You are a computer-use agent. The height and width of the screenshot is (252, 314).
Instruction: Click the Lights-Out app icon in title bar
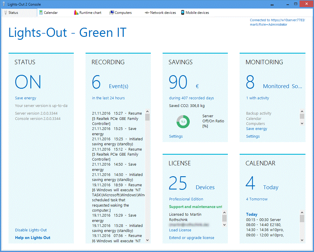(4, 4)
